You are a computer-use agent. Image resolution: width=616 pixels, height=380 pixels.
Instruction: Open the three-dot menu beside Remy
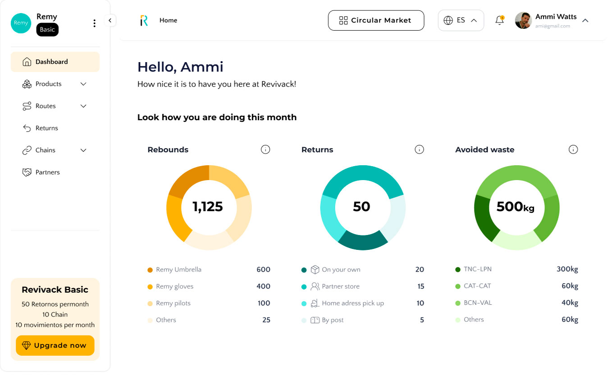(94, 23)
